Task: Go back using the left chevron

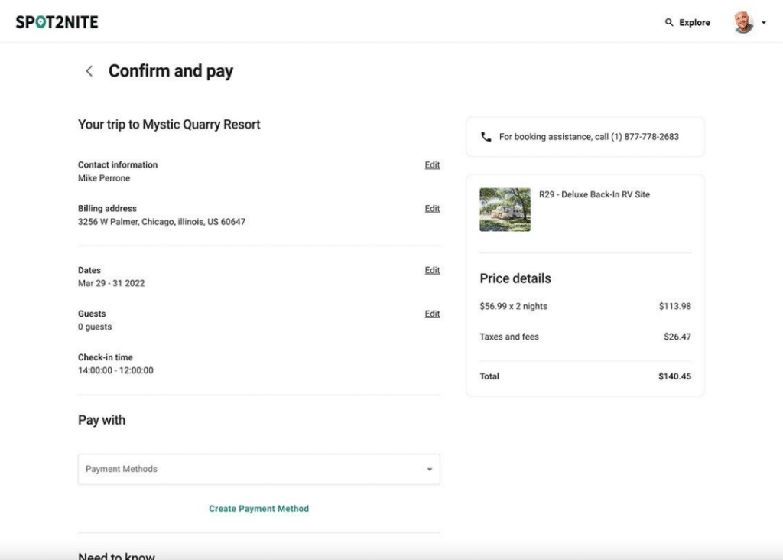Action: 89,71
